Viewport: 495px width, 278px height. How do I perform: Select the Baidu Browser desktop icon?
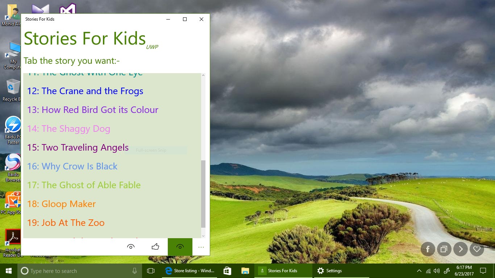12,168
